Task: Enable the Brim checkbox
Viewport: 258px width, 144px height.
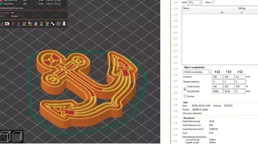Action: tap(213, 2)
